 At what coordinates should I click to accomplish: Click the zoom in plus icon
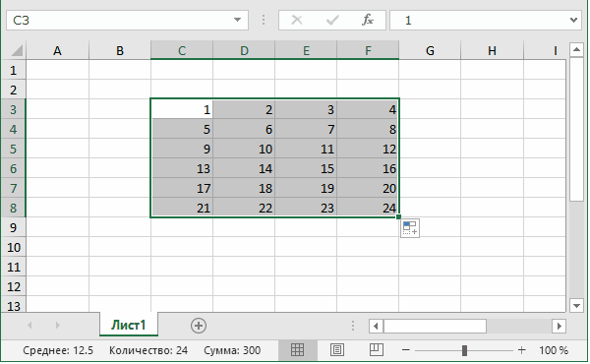[521, 350]
